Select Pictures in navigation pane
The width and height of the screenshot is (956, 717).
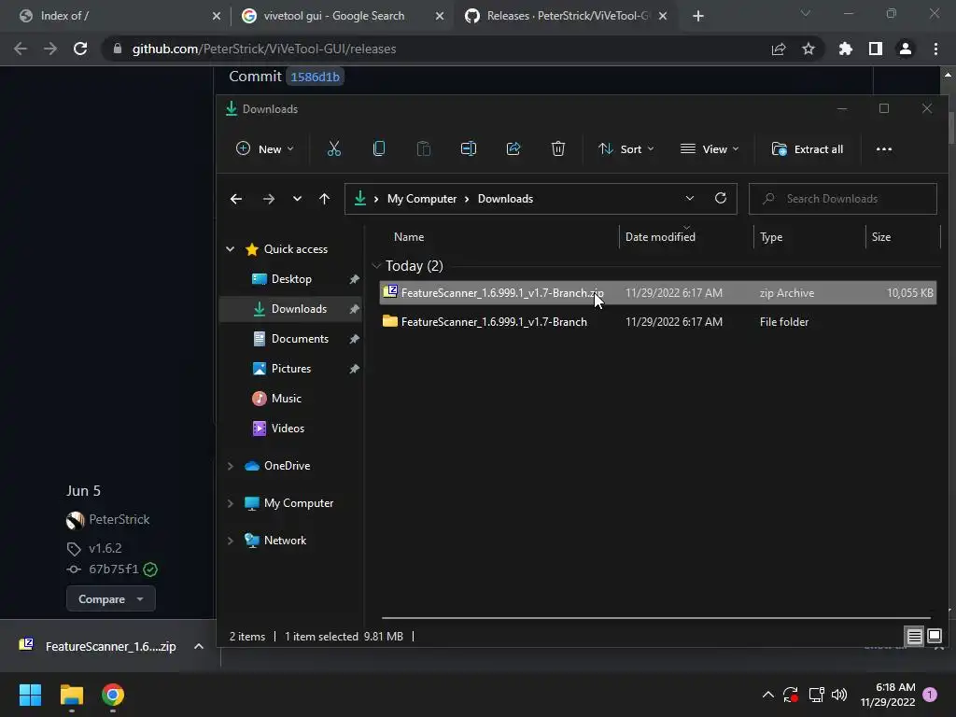(x=291, y=369)
